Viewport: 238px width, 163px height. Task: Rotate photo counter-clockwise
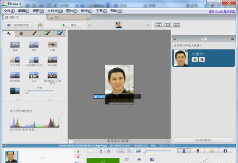click(101, 151)
